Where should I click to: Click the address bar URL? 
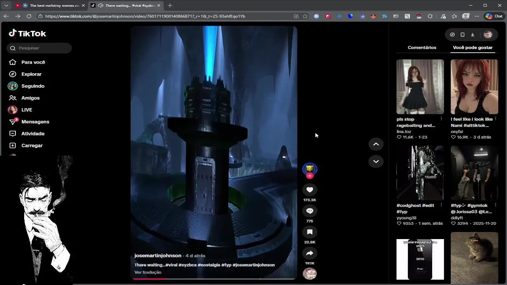tap(145, 16)
